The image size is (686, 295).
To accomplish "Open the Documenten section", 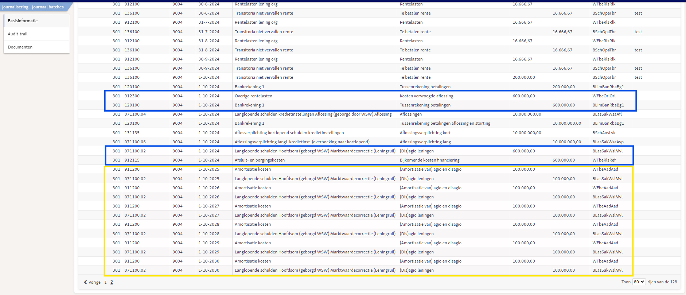I will [x=36, y=47].
